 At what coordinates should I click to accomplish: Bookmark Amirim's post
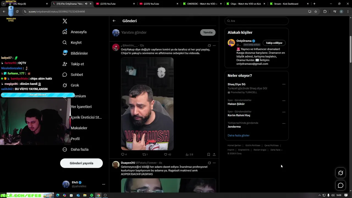click(x=209, y=155)
